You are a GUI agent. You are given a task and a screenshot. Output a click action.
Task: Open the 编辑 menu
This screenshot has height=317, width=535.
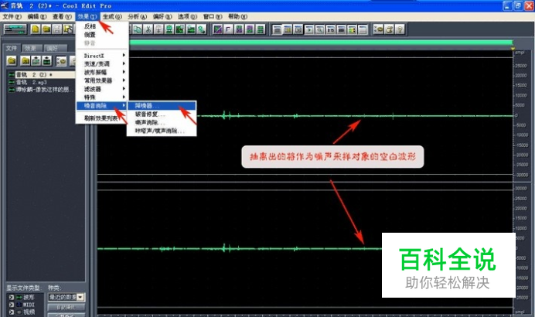(37, 16)
